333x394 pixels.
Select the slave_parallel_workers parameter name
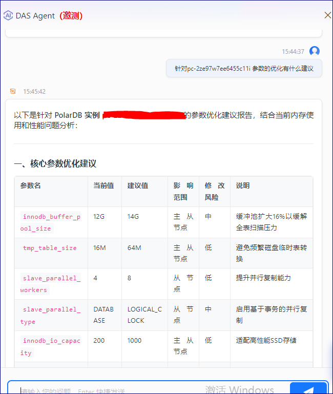[51, 284]
